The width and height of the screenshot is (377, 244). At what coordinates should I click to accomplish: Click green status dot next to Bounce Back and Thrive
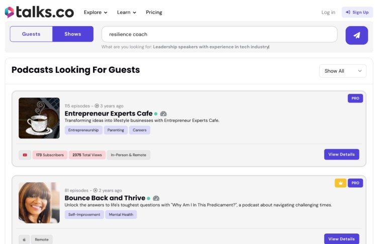tap(149, 198)
